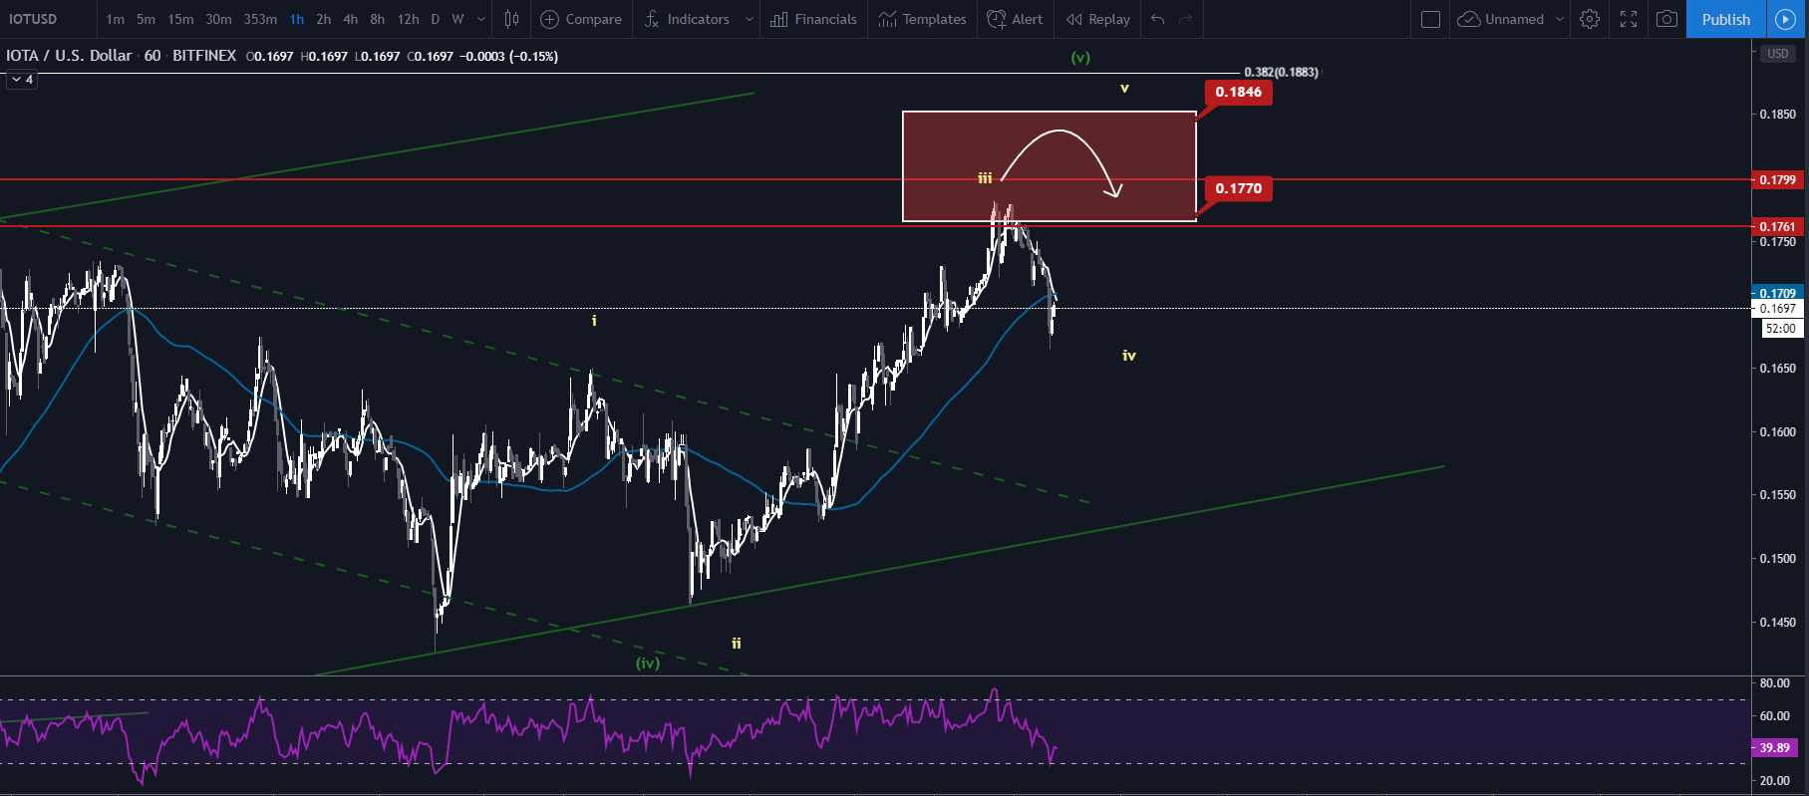1809x796 pixels.
Task: Switch to the 15m interval
Action: coord(180,19)
